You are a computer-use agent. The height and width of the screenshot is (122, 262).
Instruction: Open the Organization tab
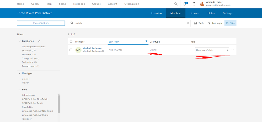[132, 4]
